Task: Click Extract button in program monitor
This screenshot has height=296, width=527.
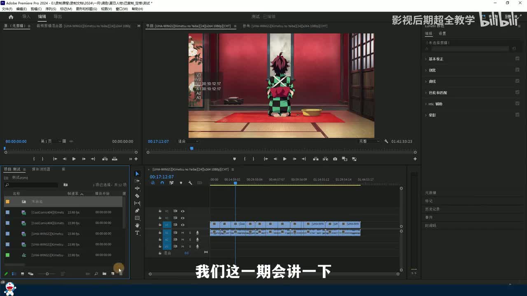Action: [325, 159]
